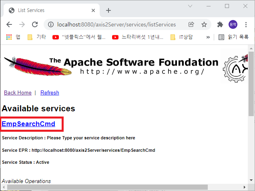Click the Apache Software Foundation banner
255x191 pixels.
(x=111, y=66)
